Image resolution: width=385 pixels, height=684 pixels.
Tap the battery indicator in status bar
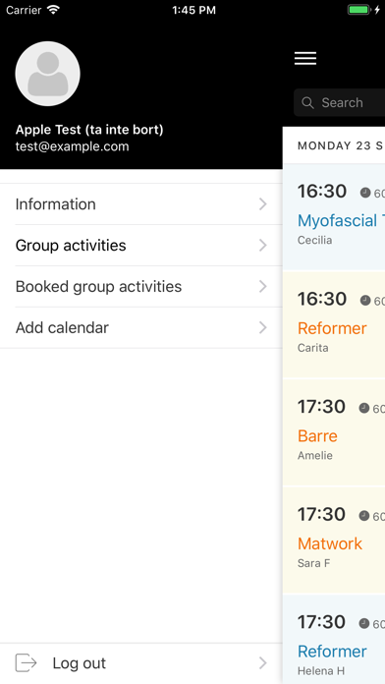pyautogui.click(x=358, y=10)
